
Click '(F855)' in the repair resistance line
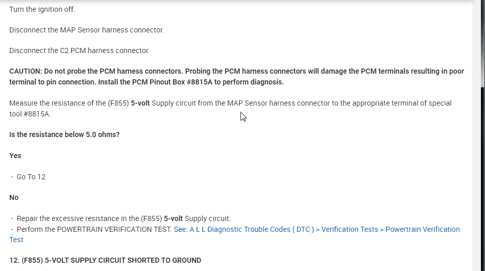[151, 218]
